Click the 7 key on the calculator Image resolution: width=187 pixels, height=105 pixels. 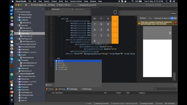coord(95,24)
